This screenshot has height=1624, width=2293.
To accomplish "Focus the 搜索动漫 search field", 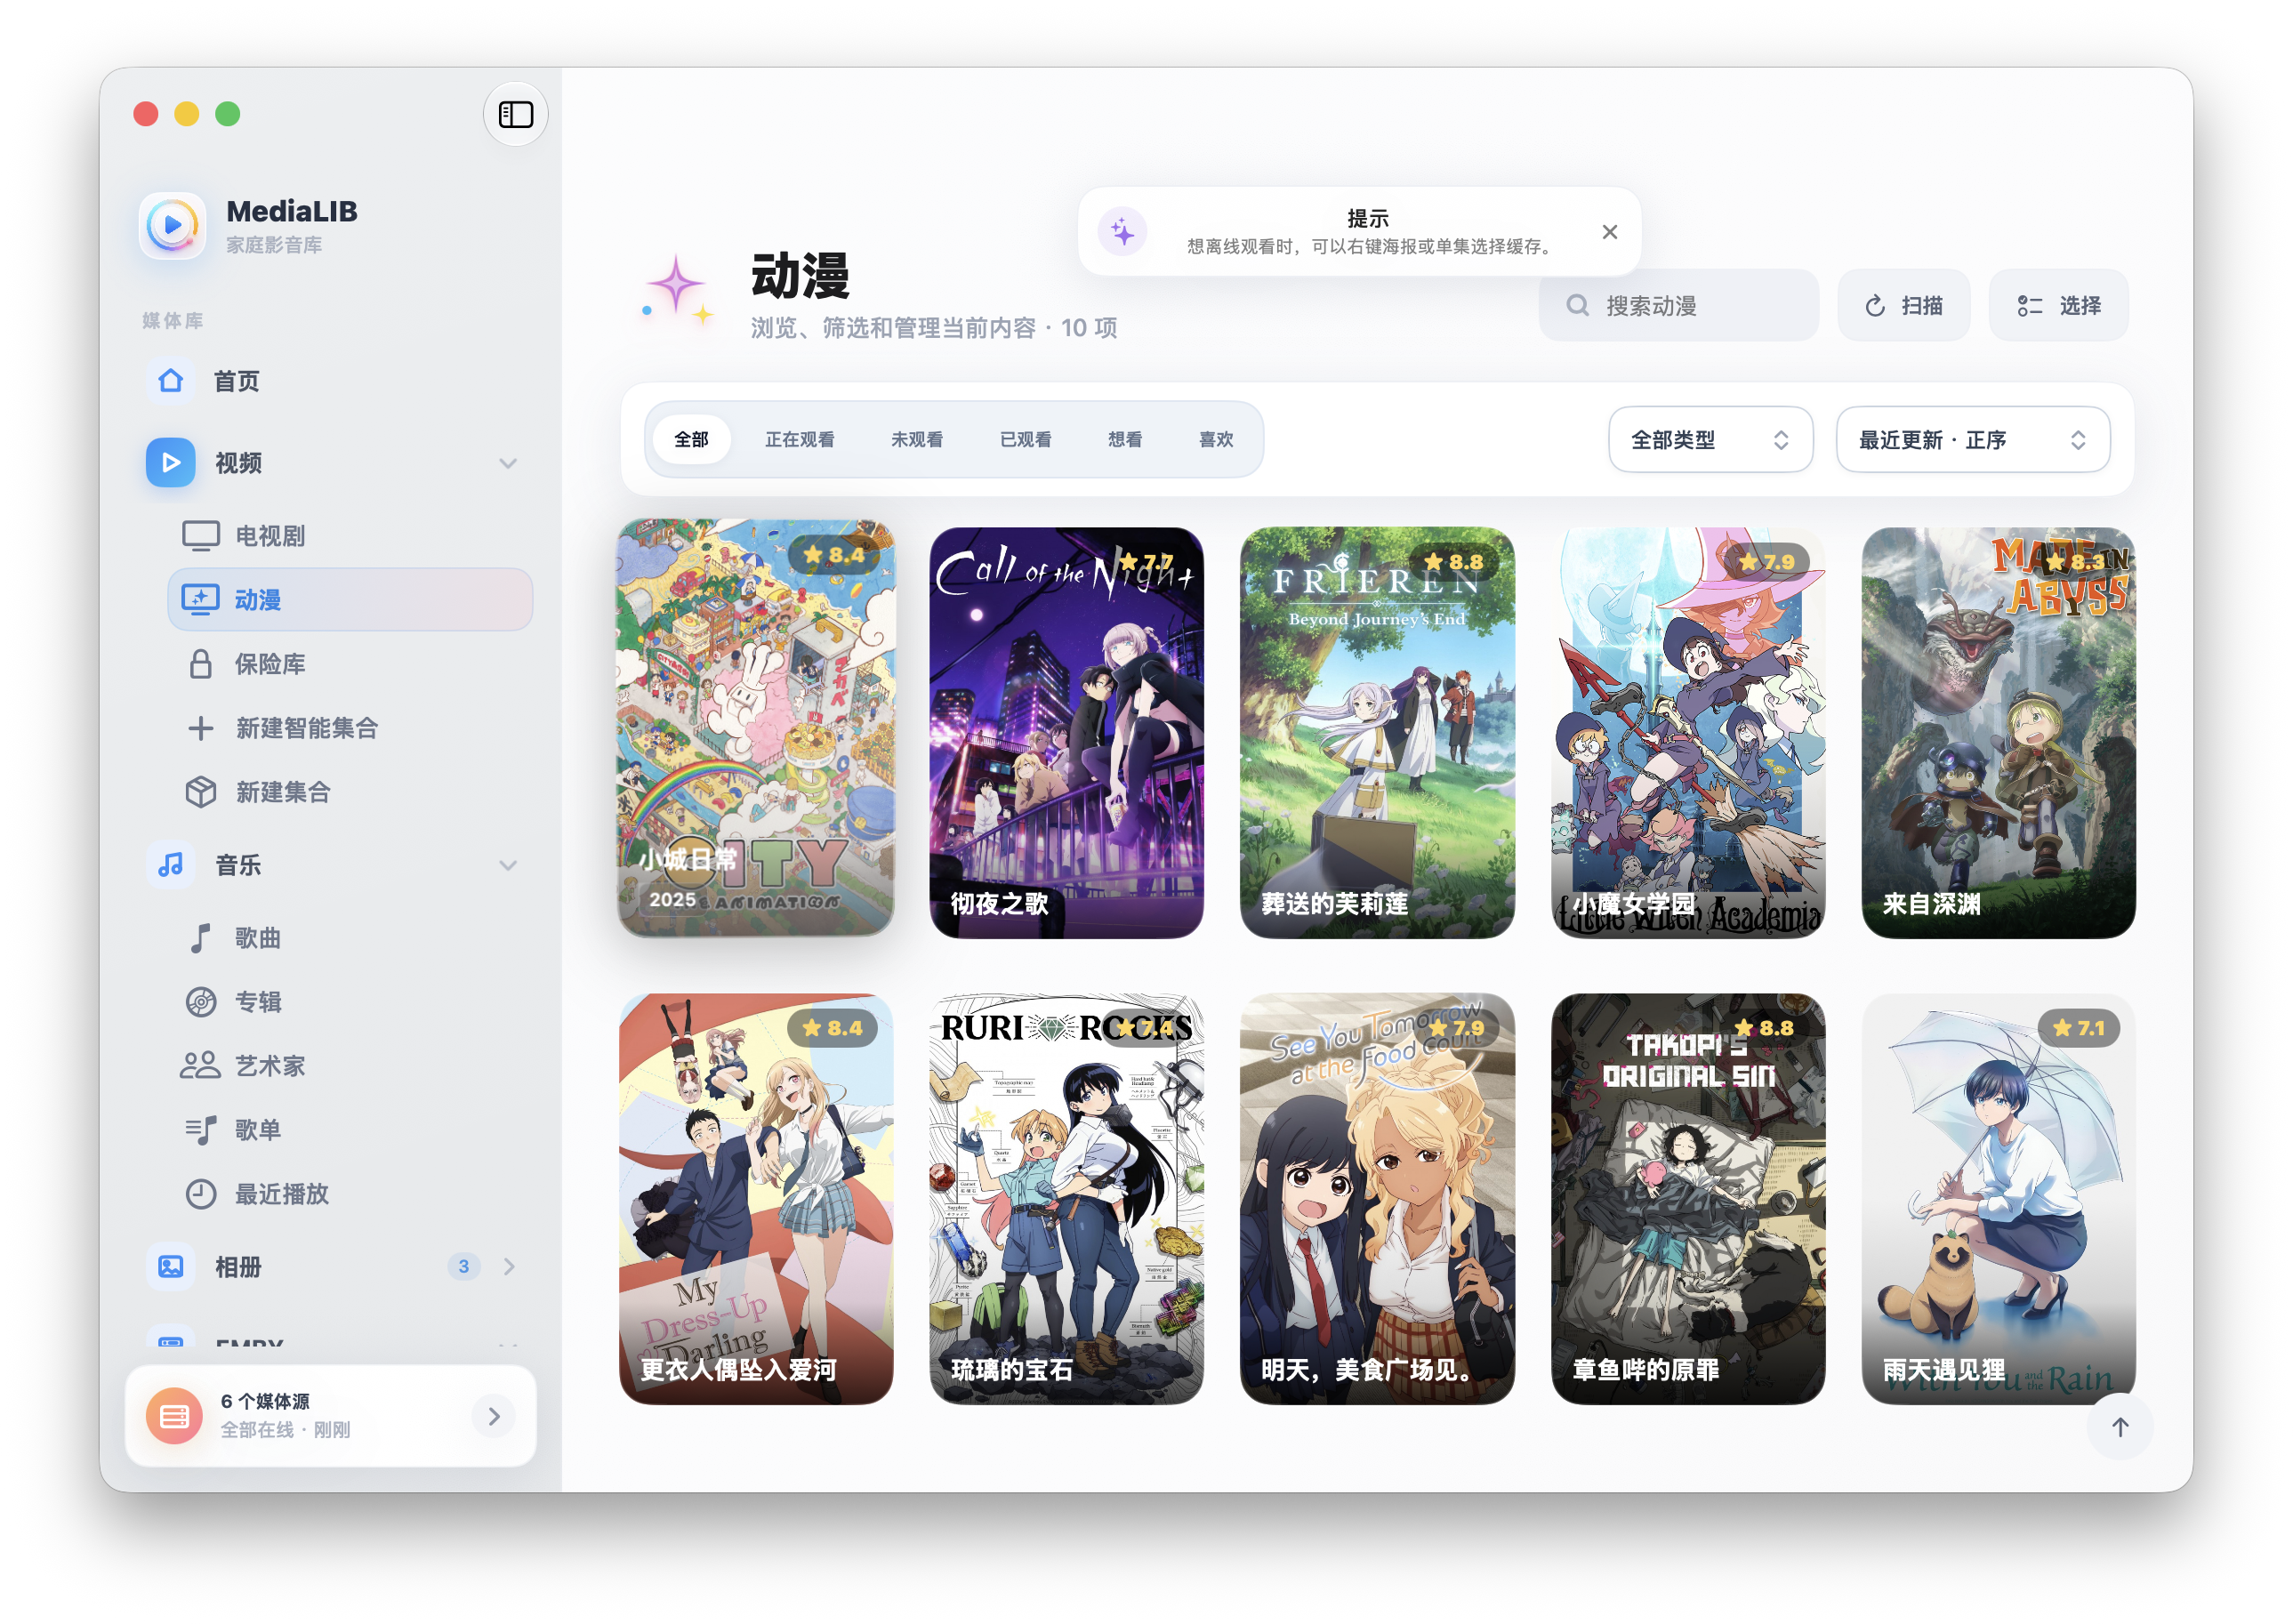I will [x=1678, y=305].
